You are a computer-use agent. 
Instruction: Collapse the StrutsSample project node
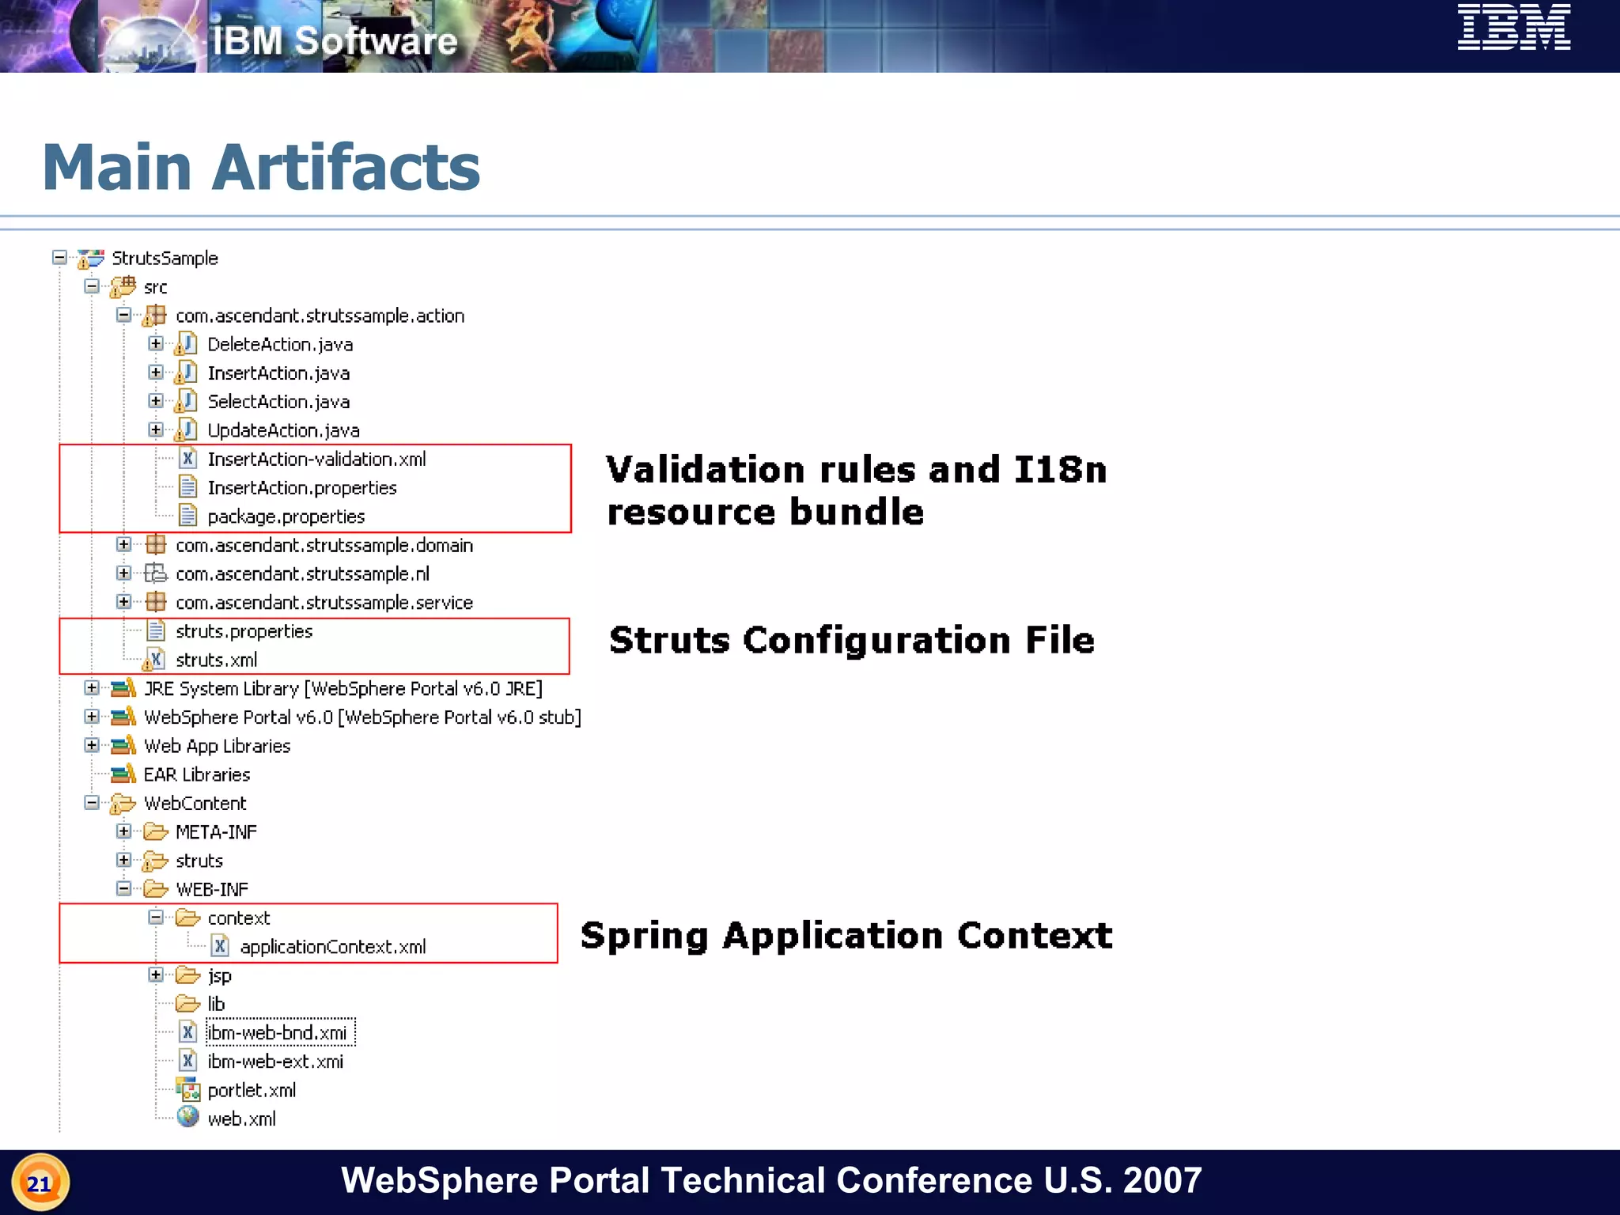pos(59,258)
